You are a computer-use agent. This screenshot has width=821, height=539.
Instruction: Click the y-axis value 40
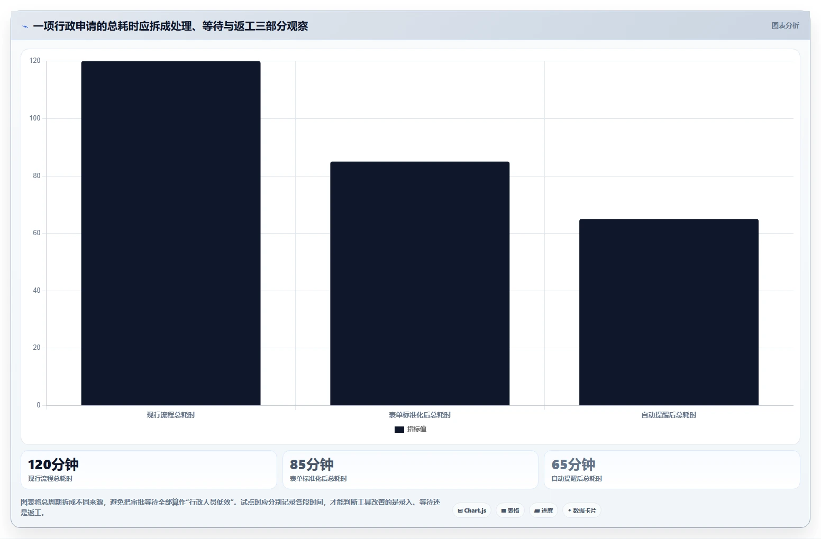[37, 291]
